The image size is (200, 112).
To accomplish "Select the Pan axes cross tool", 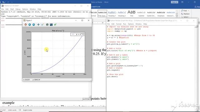I will [x=38, y=25].
